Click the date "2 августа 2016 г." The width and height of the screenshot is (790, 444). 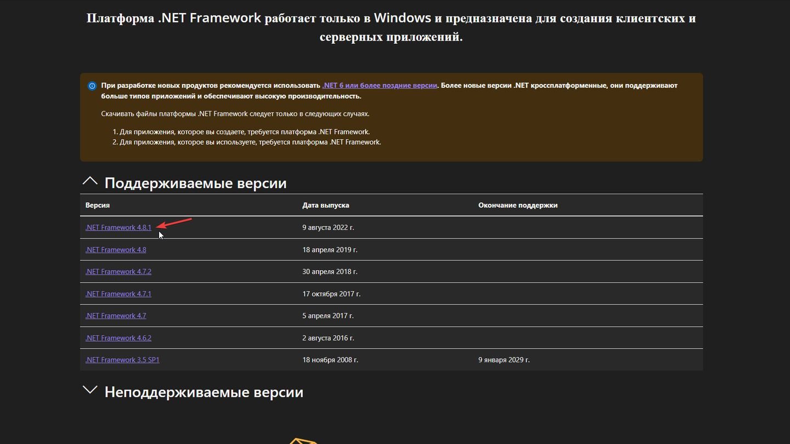click(x=328, y=338)
